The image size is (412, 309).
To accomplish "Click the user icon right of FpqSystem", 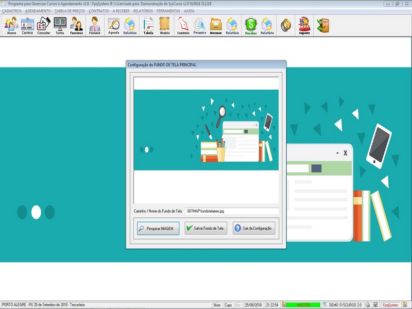I will 405,305.
